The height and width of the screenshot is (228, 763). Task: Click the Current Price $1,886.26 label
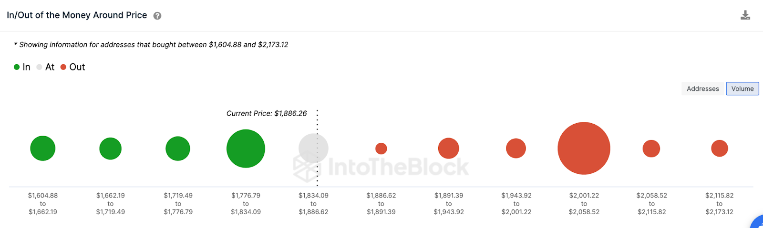click(x=267, y=113)
